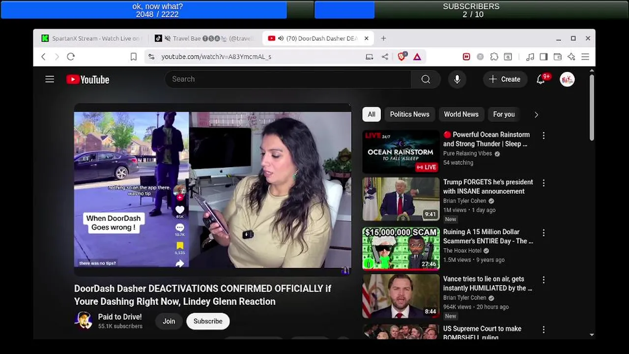This screenshot has height=354, width=629.
Task: Open options for Vance tries to lie video
Action: pos(543,280)
